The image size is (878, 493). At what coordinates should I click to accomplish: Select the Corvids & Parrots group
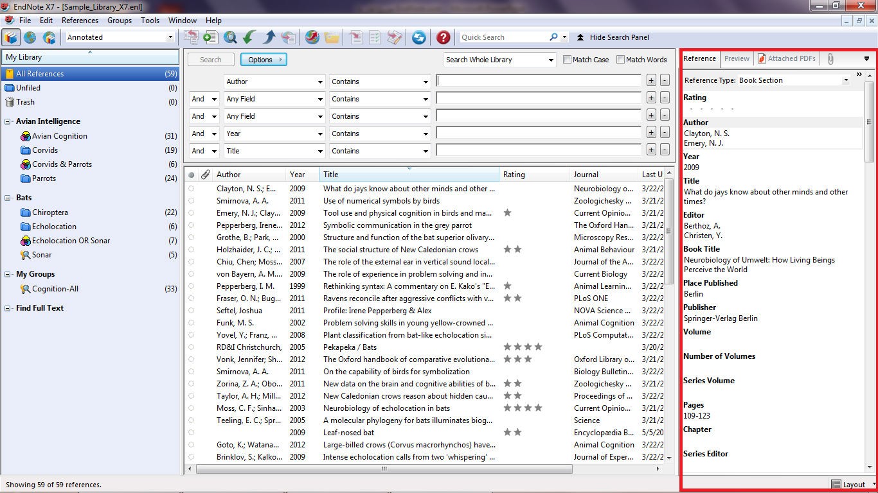[62, 164]
